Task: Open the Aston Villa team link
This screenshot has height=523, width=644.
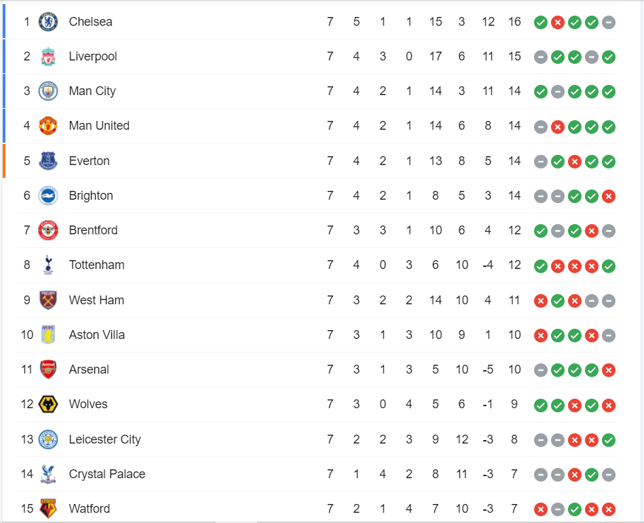Action: tap(97, 335)
